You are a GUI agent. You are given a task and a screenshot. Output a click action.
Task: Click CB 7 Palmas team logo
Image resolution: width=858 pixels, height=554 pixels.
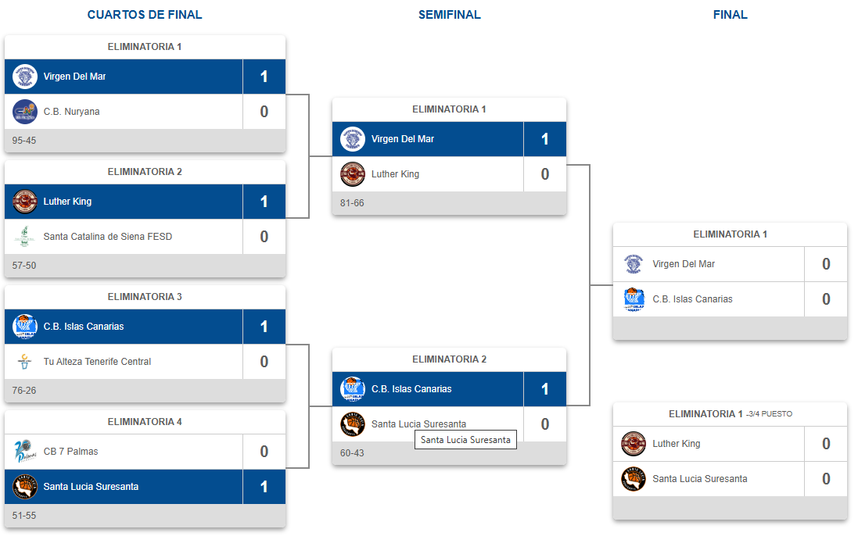(x=24, y=451)
